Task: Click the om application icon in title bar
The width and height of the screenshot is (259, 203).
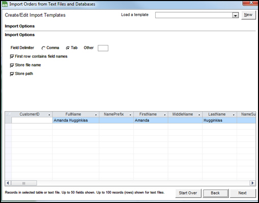Action: (5, 5)
